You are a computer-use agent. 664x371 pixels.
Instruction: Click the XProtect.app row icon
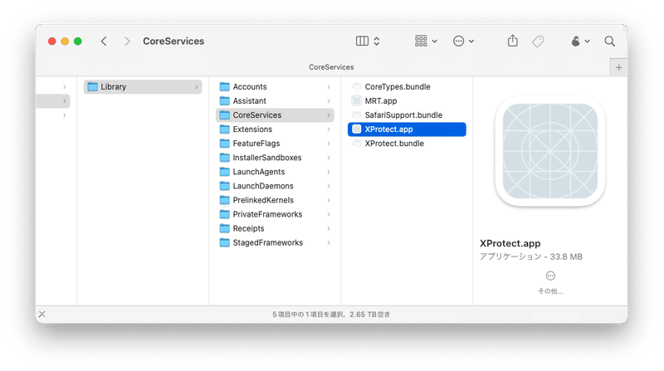[x=357, y=129]
